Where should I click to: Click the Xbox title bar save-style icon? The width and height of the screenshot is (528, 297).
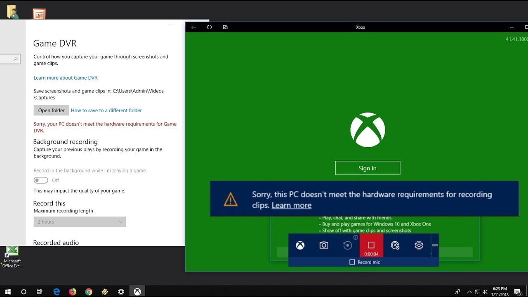[x=225, y=27]
